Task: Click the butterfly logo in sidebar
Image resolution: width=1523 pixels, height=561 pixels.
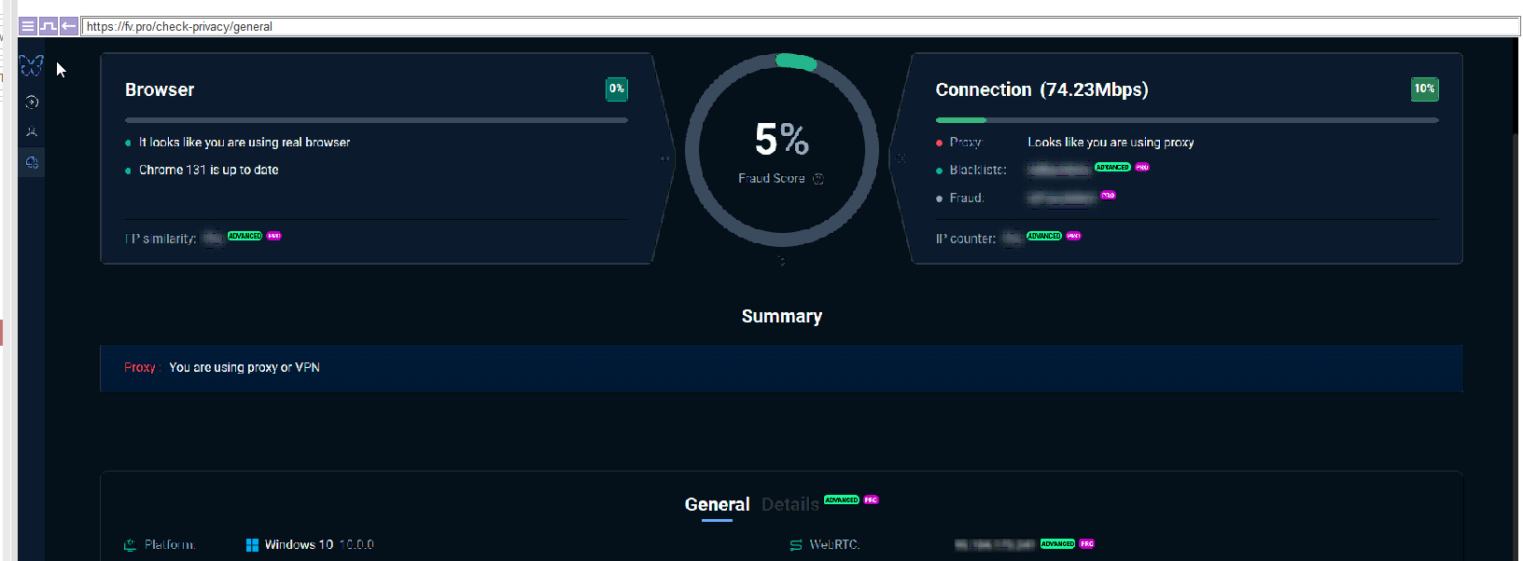Action: point(32,66)
